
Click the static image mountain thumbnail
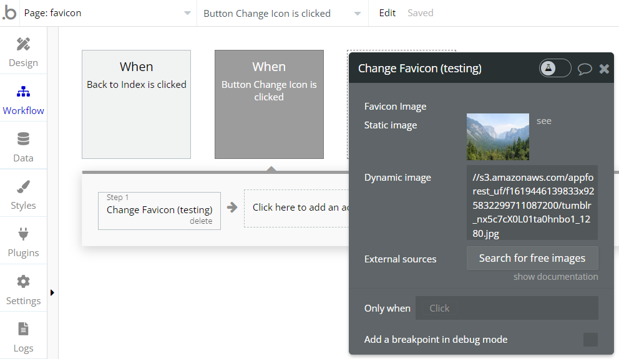tap(497, 136)
